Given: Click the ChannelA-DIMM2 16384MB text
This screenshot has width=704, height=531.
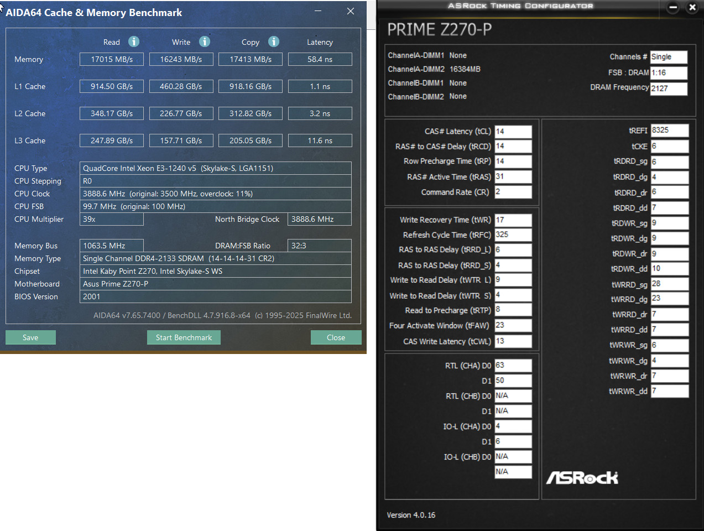Looking at the screenshot, I should click(x=434, y=69).
